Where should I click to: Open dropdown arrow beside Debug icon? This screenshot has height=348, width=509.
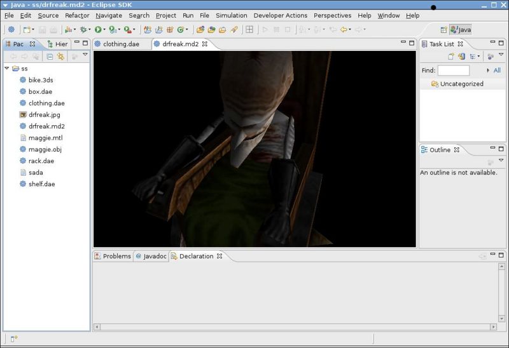90,29
